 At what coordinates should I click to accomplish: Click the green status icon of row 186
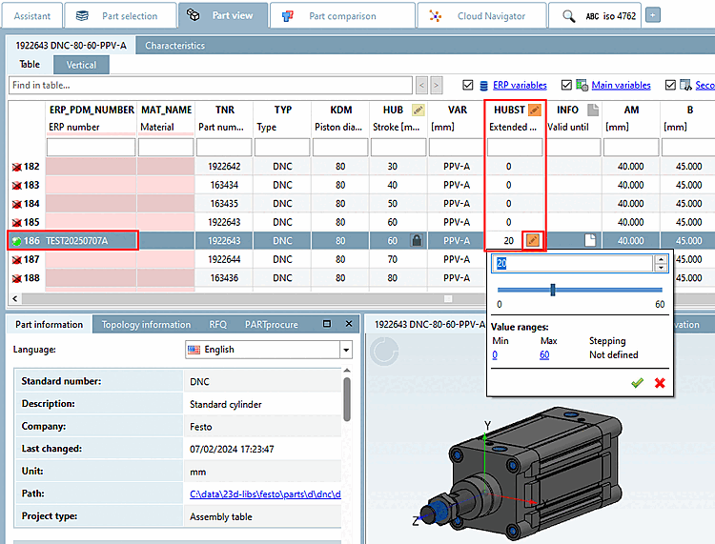tap(16, 241)
